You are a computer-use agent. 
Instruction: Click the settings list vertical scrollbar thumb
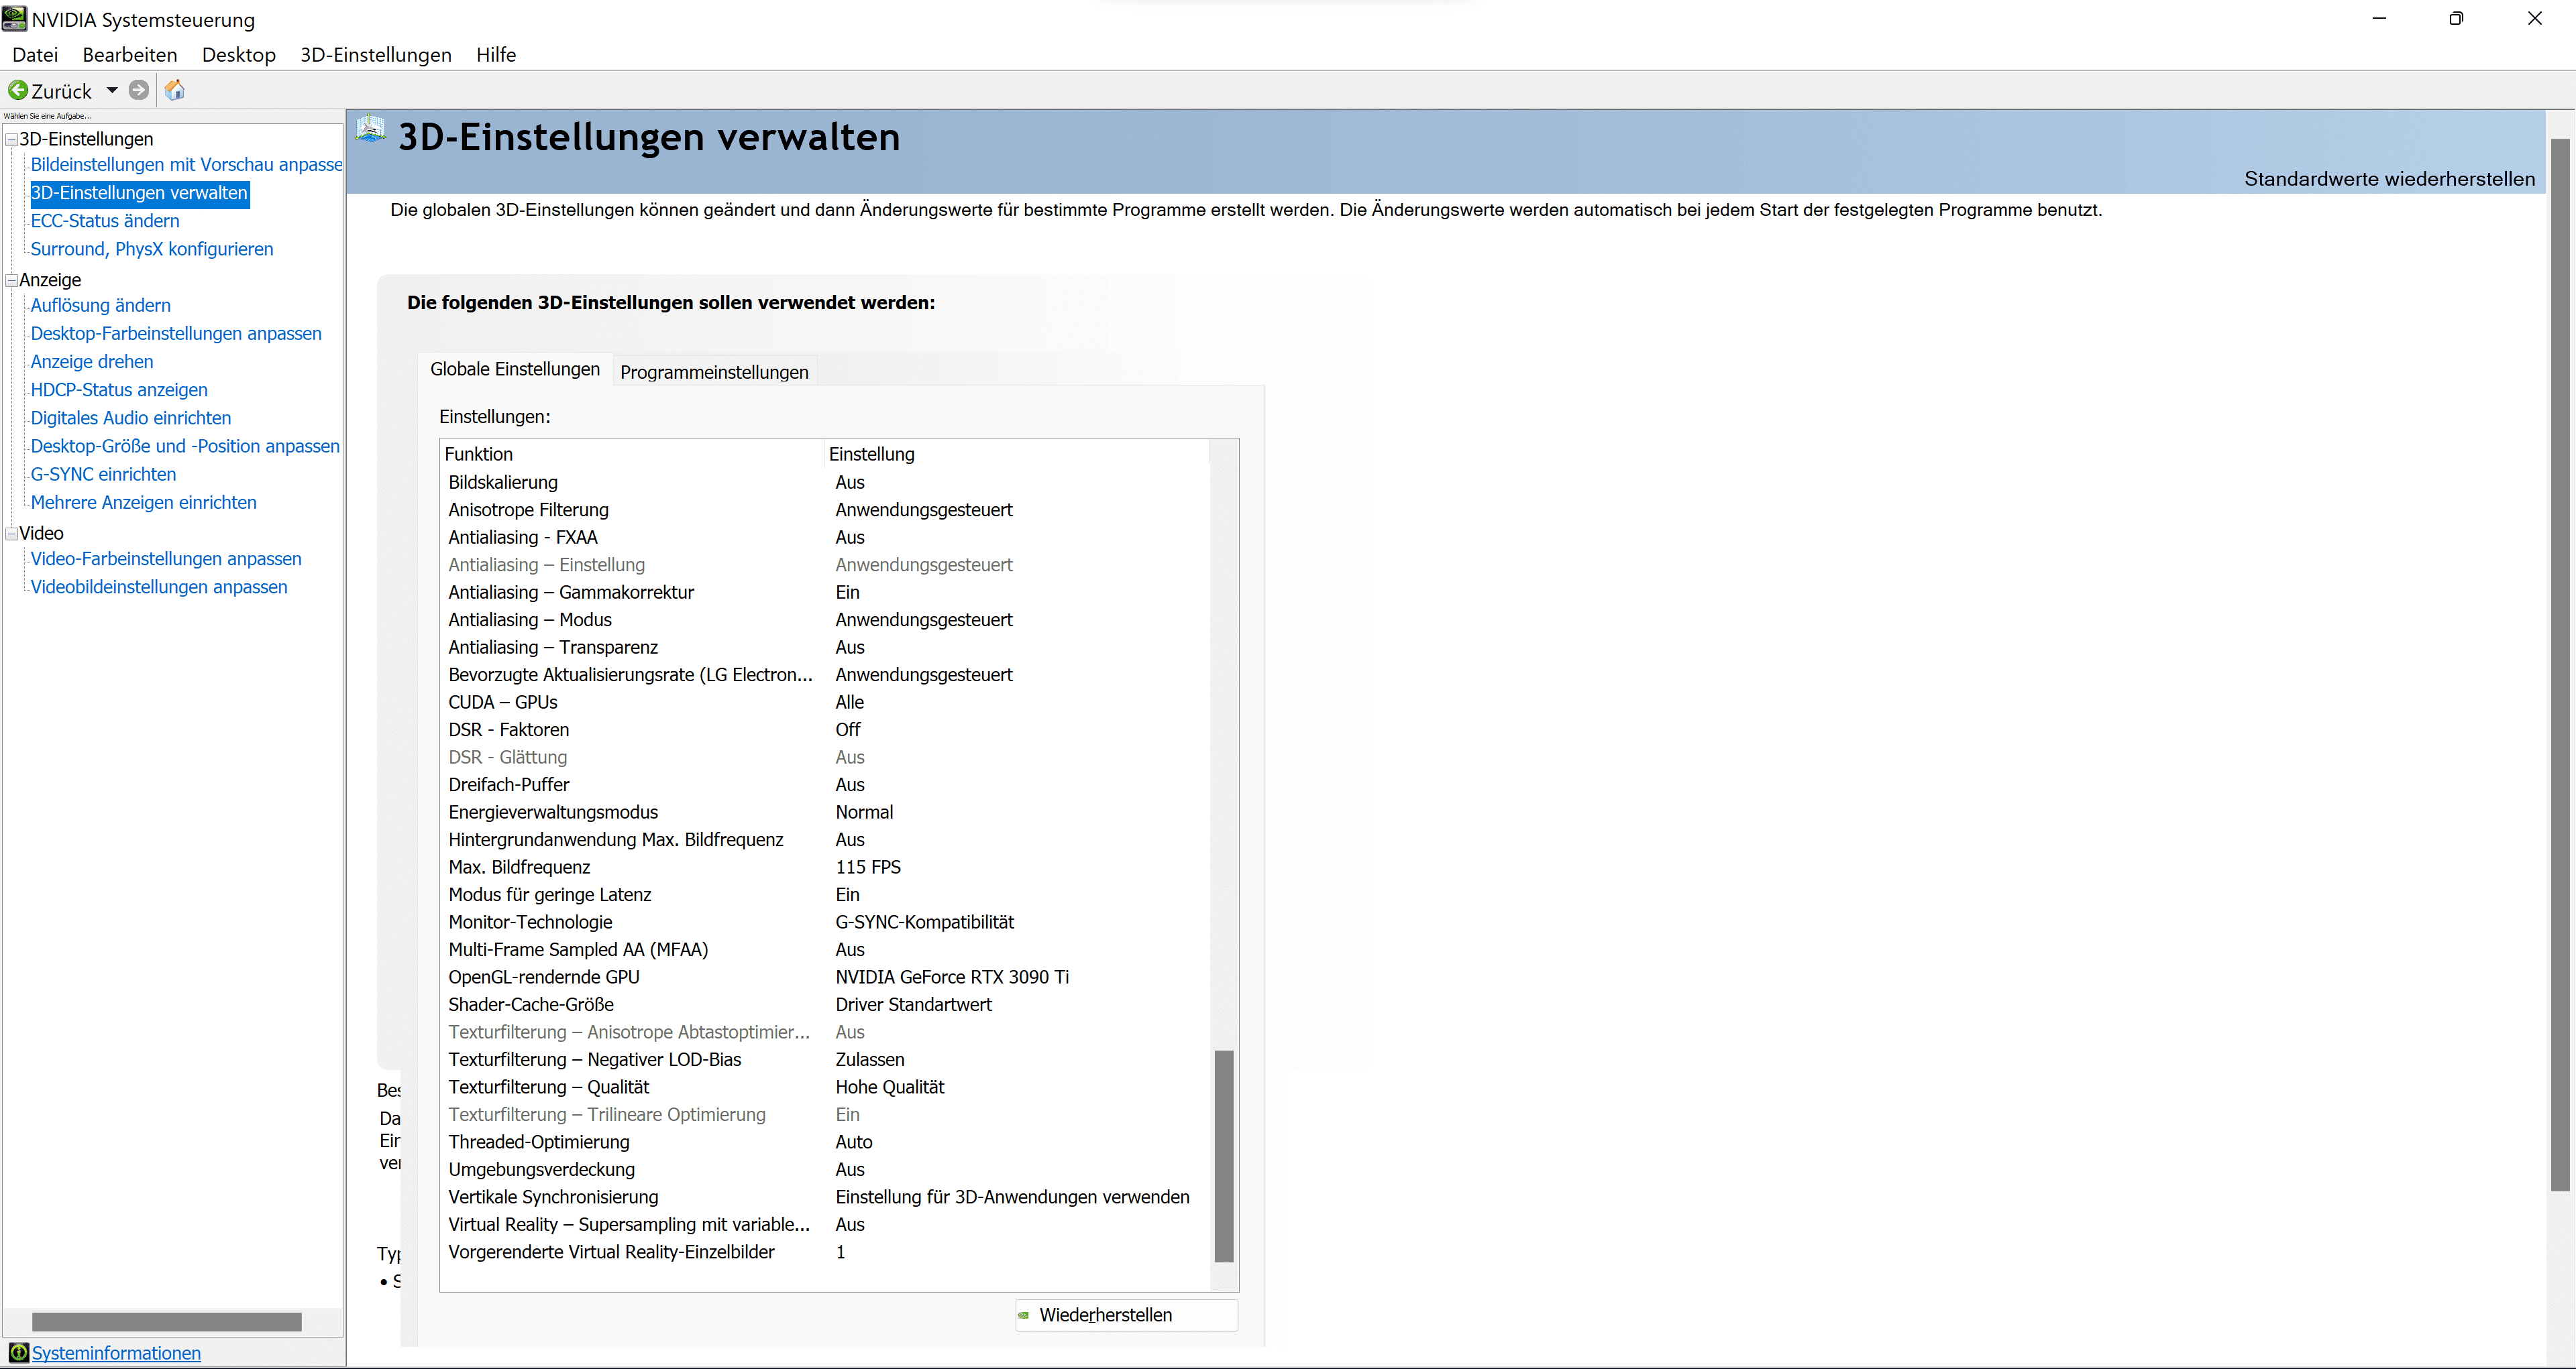click(1224, 1155)
